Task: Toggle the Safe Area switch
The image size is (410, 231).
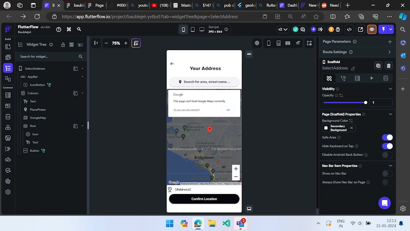Action: 387,137
